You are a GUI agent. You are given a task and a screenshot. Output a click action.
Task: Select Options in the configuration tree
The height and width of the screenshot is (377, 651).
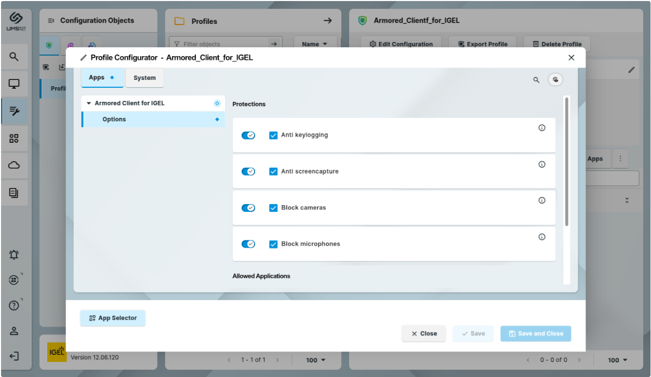[114, 119]
